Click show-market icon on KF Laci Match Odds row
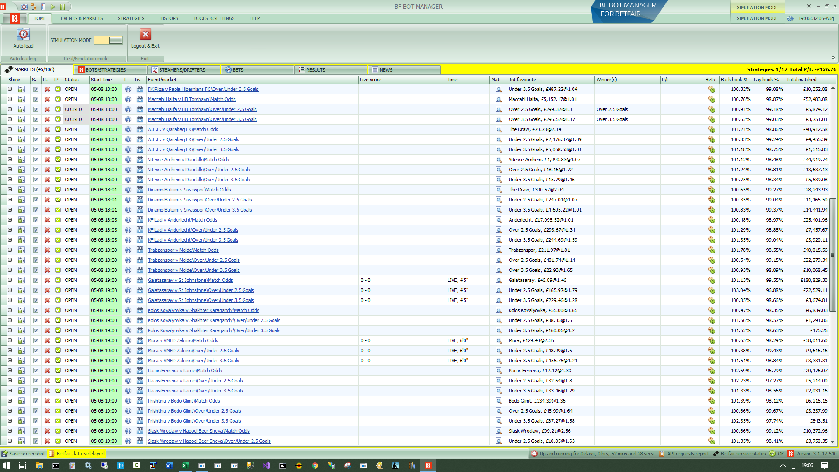The width and height of the screenshot is (839, 472). point(21,220)
